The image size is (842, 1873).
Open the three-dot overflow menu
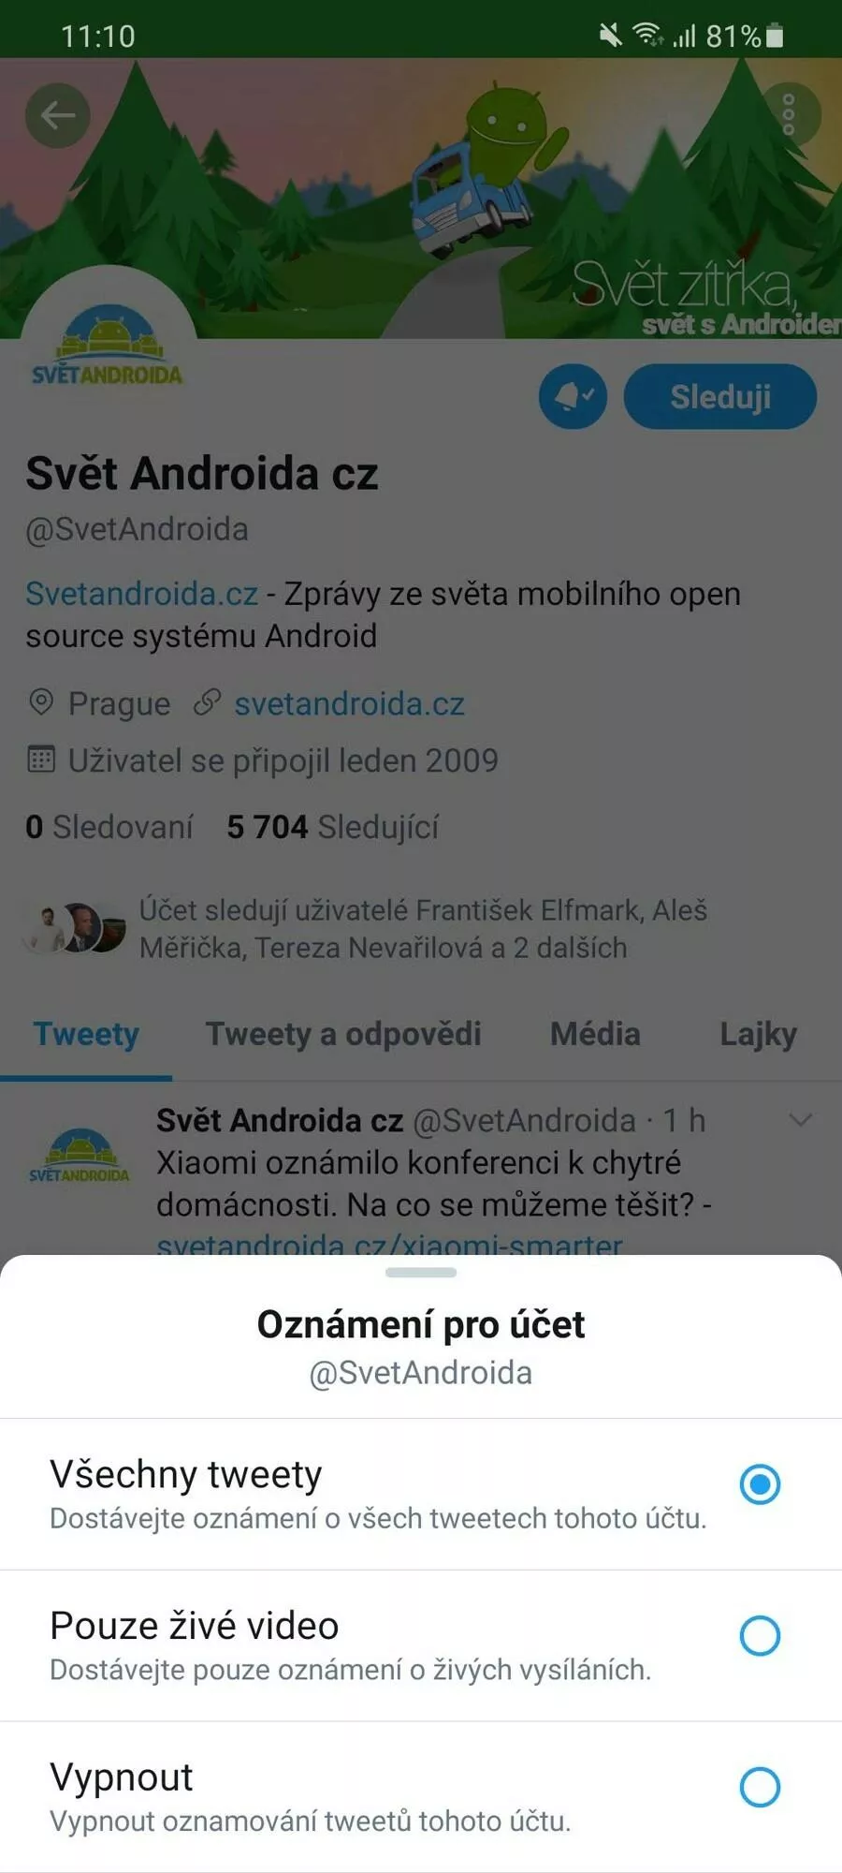[x=788, y=114]
